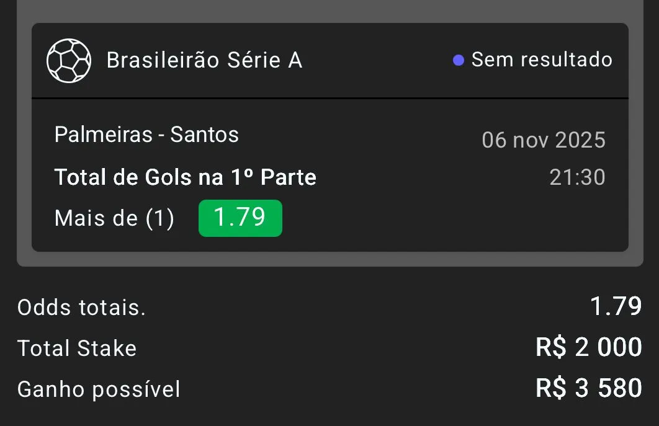
Task: Click the Ganho possível label
Action: coord(99,389)
